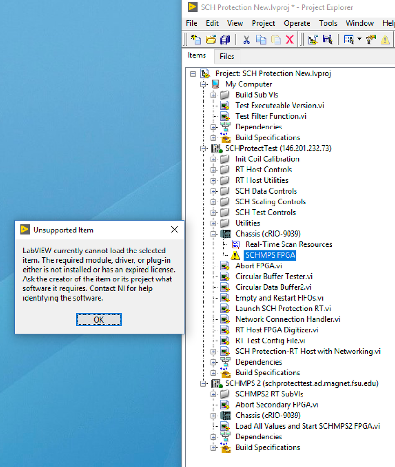Select Launch SCH Protection RT.vi
The width and height of the screenshot is (395, 467).
(283, 309)
